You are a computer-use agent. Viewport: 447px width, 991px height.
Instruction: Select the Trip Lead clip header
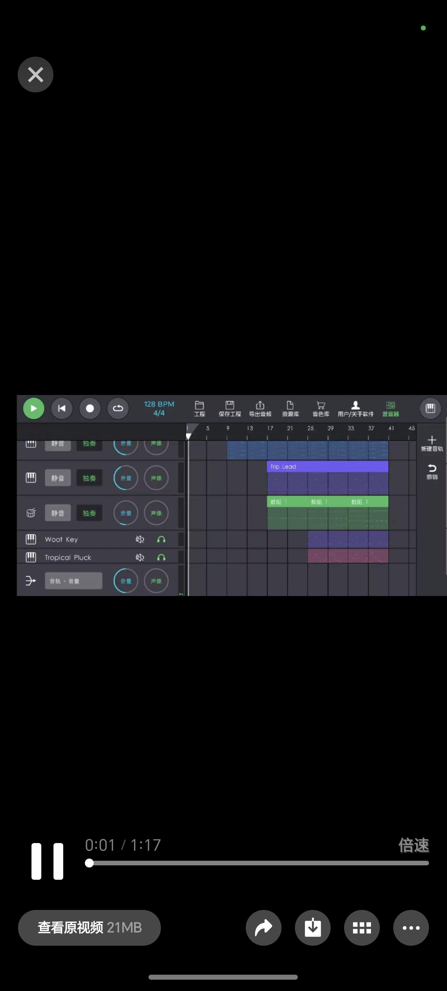click(327, 466)
